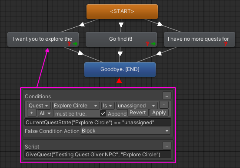The image size is (240, 168).
Task: Select the 'I want you to explore the' node
Action: click(43, 39)
